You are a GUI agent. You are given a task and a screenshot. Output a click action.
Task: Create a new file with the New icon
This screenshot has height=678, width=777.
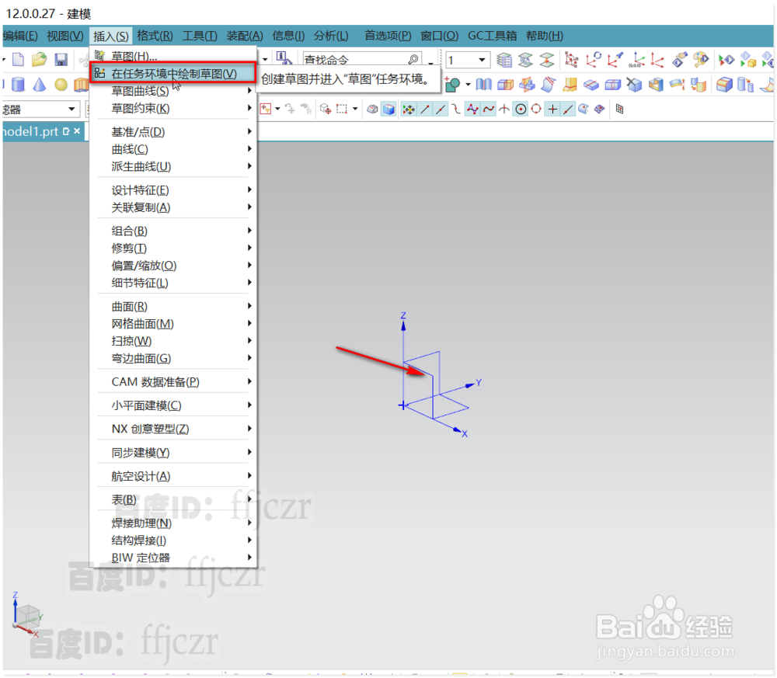click(x=17, y=58)
